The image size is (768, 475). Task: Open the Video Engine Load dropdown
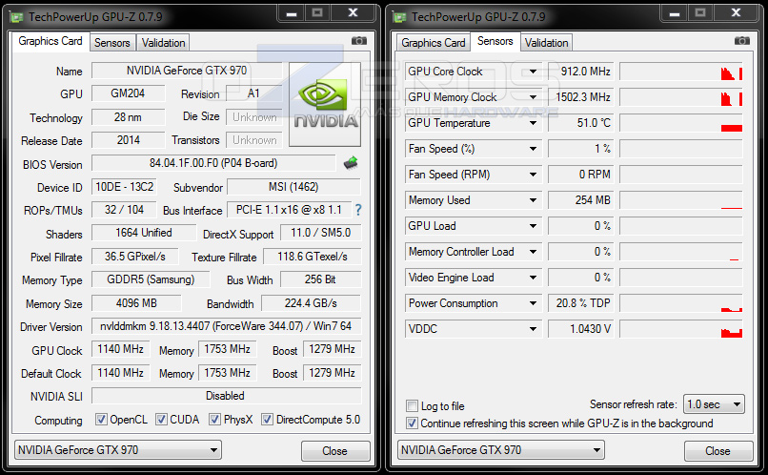click(x=533, y=278)
